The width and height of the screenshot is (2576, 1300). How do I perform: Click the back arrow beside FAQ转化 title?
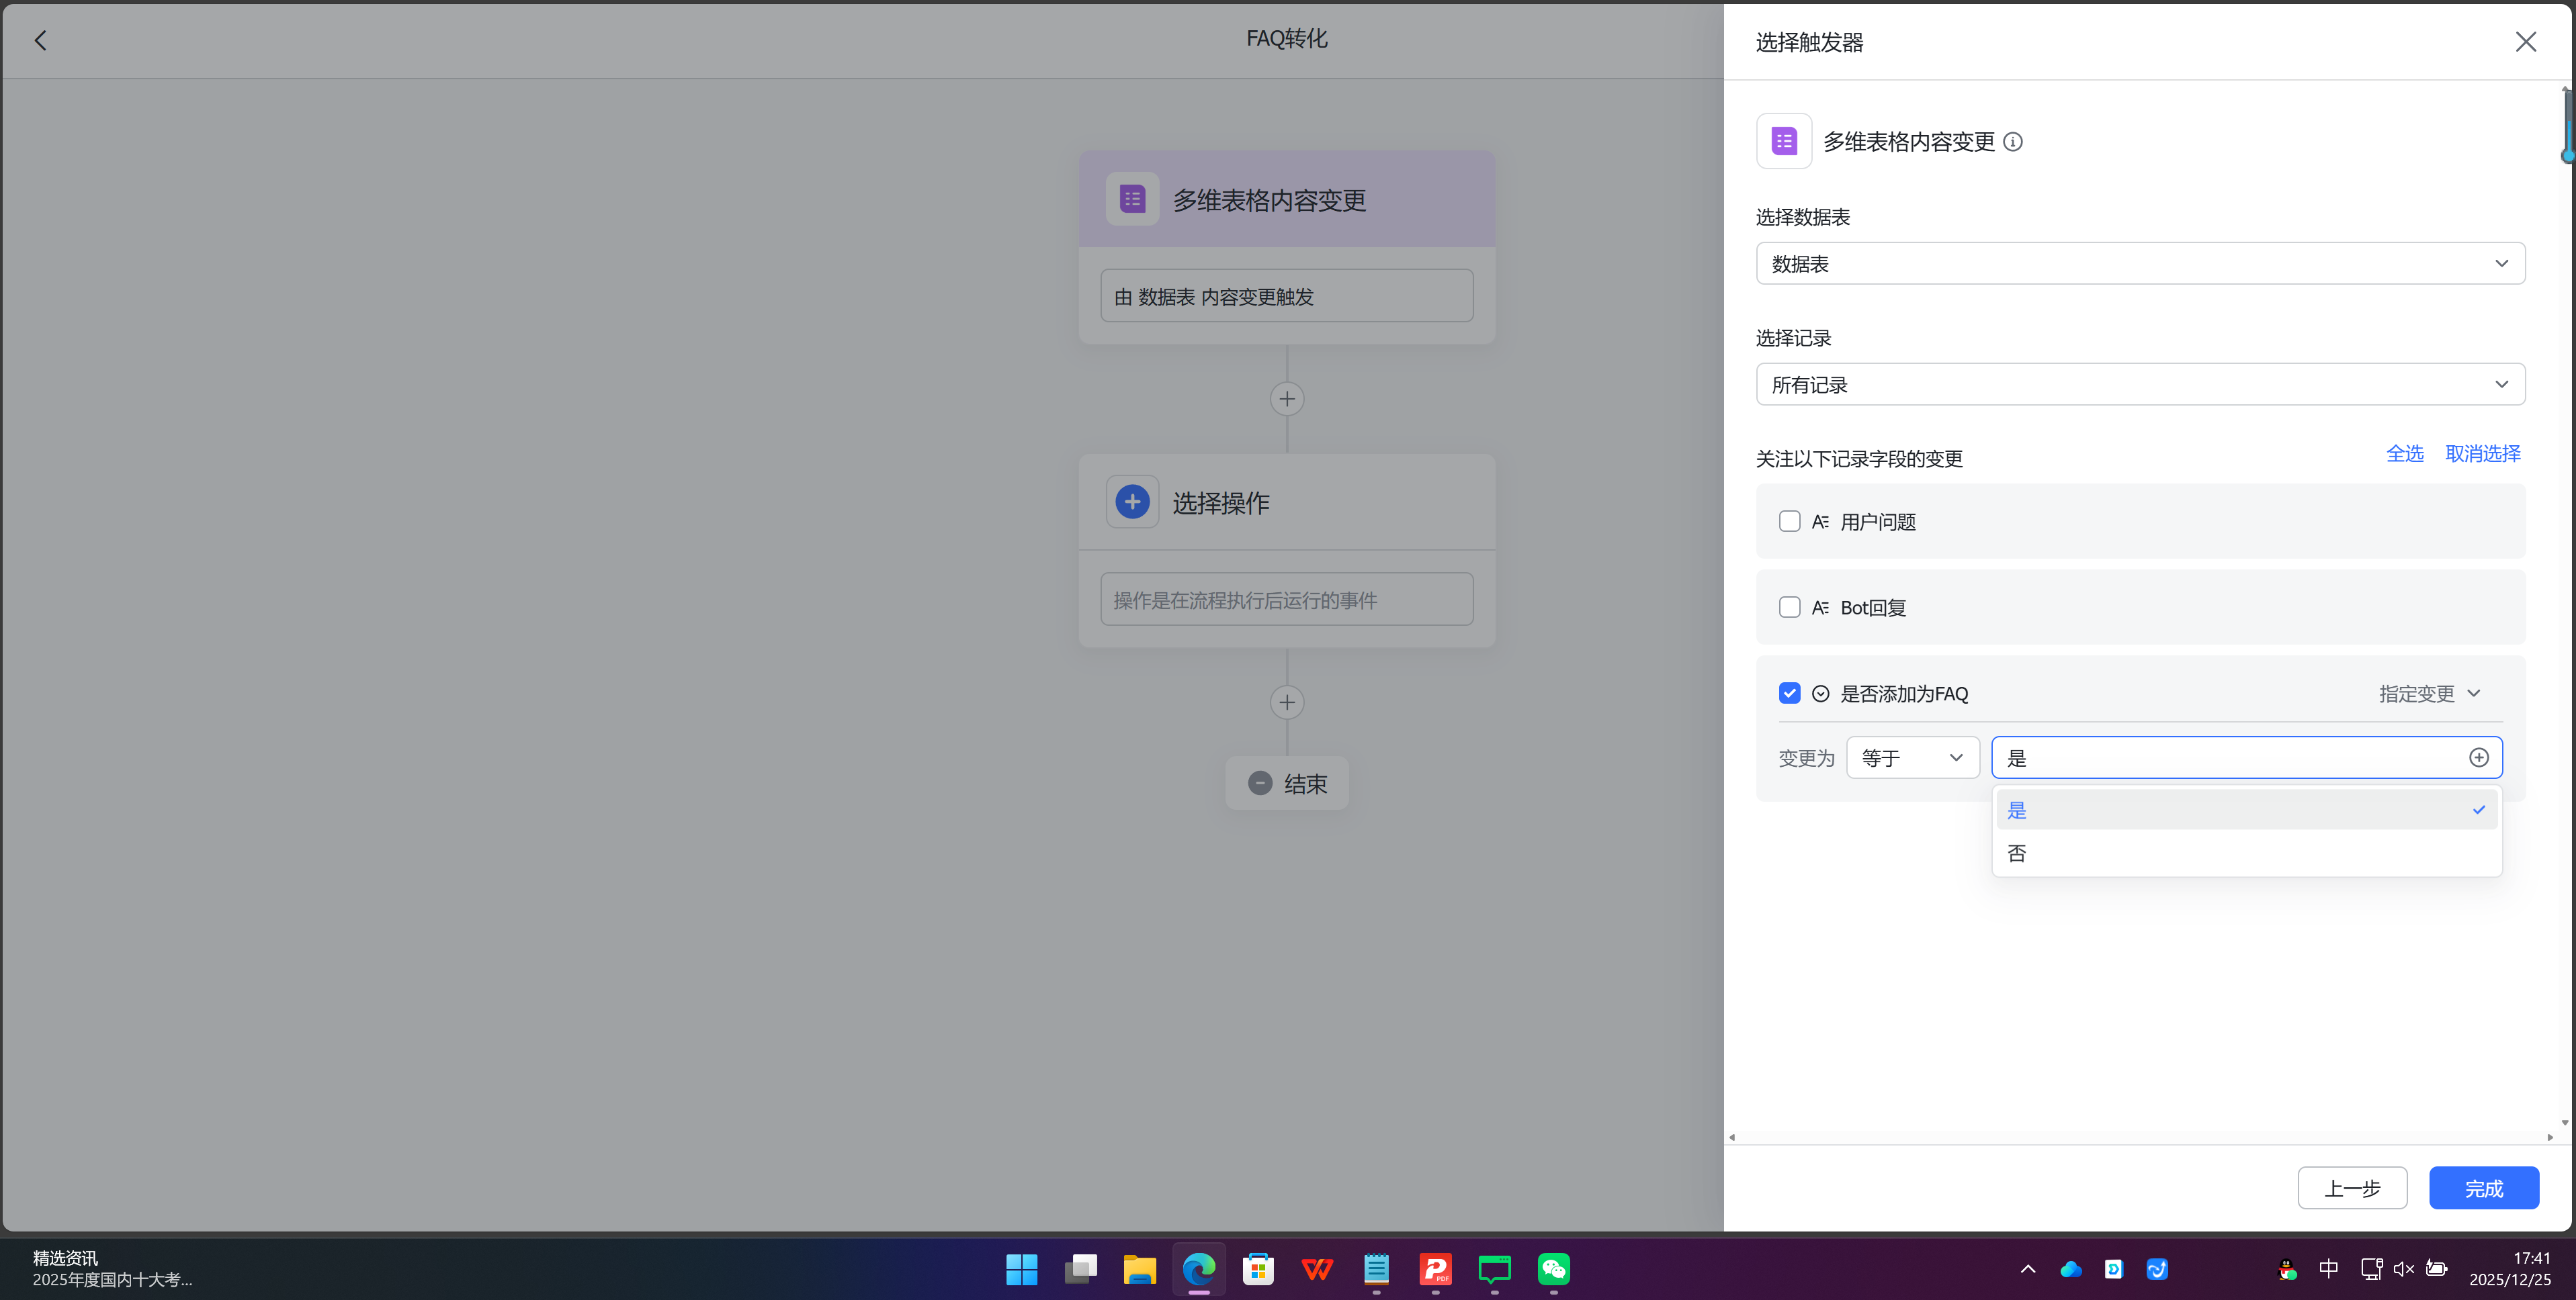(41, 40)
